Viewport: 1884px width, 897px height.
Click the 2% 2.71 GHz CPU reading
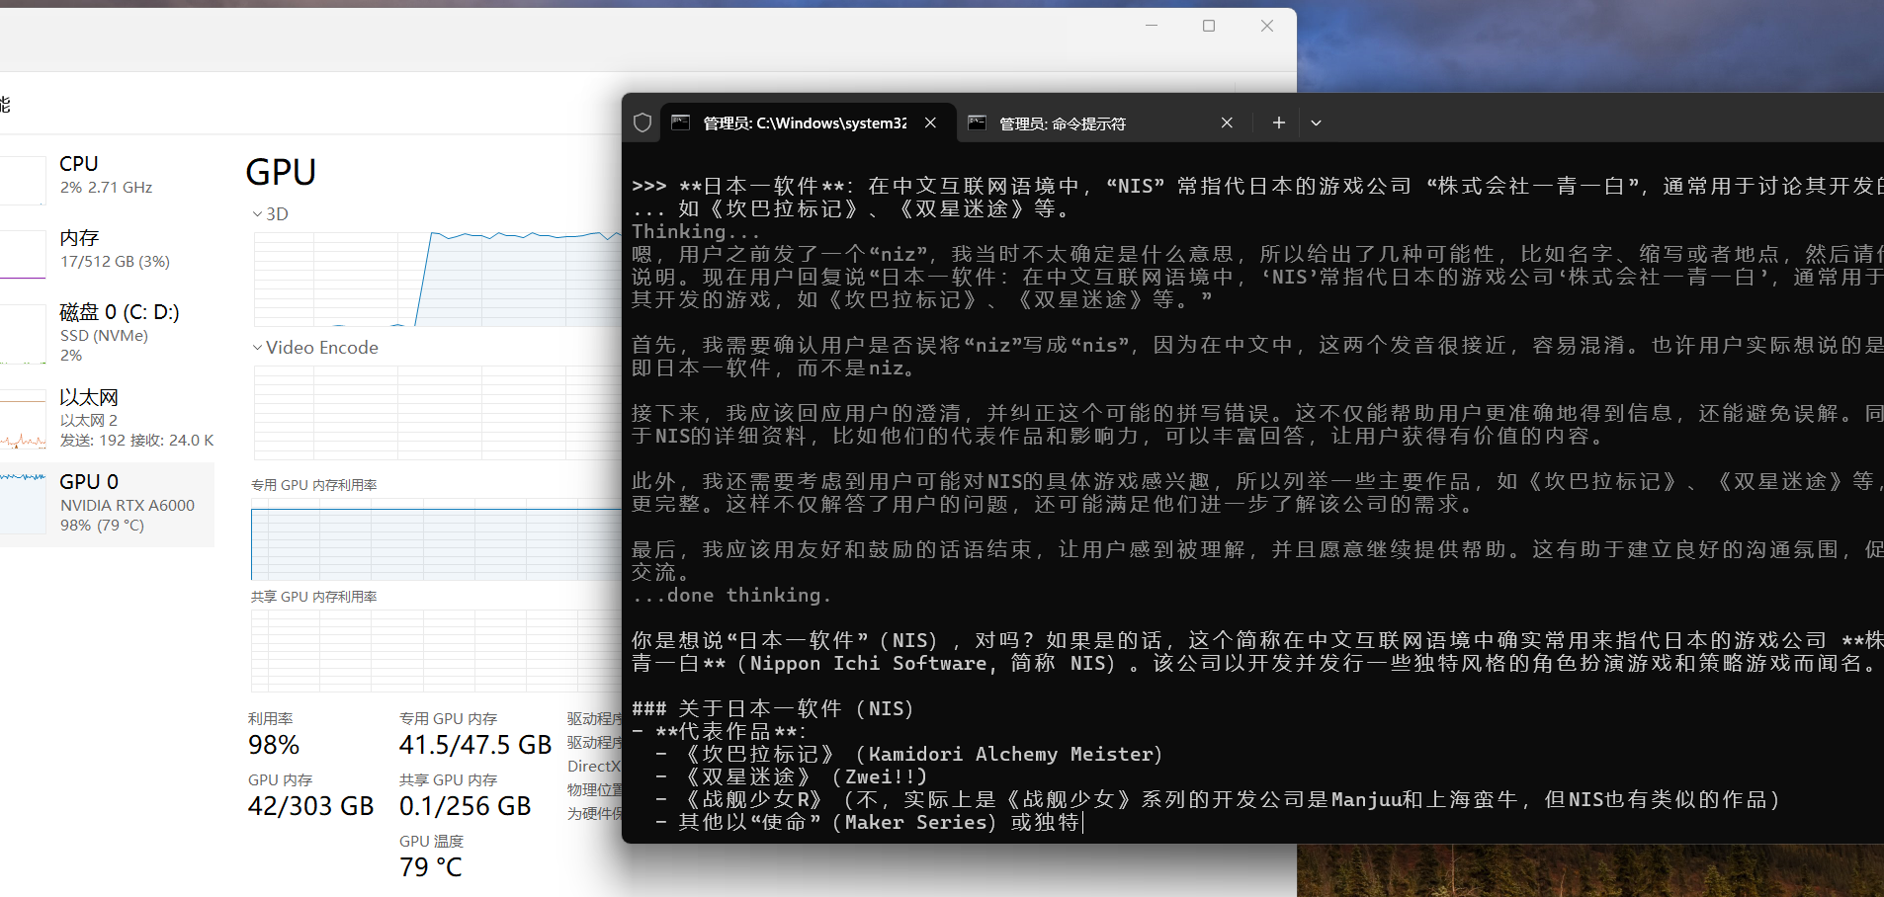point(106,188)
